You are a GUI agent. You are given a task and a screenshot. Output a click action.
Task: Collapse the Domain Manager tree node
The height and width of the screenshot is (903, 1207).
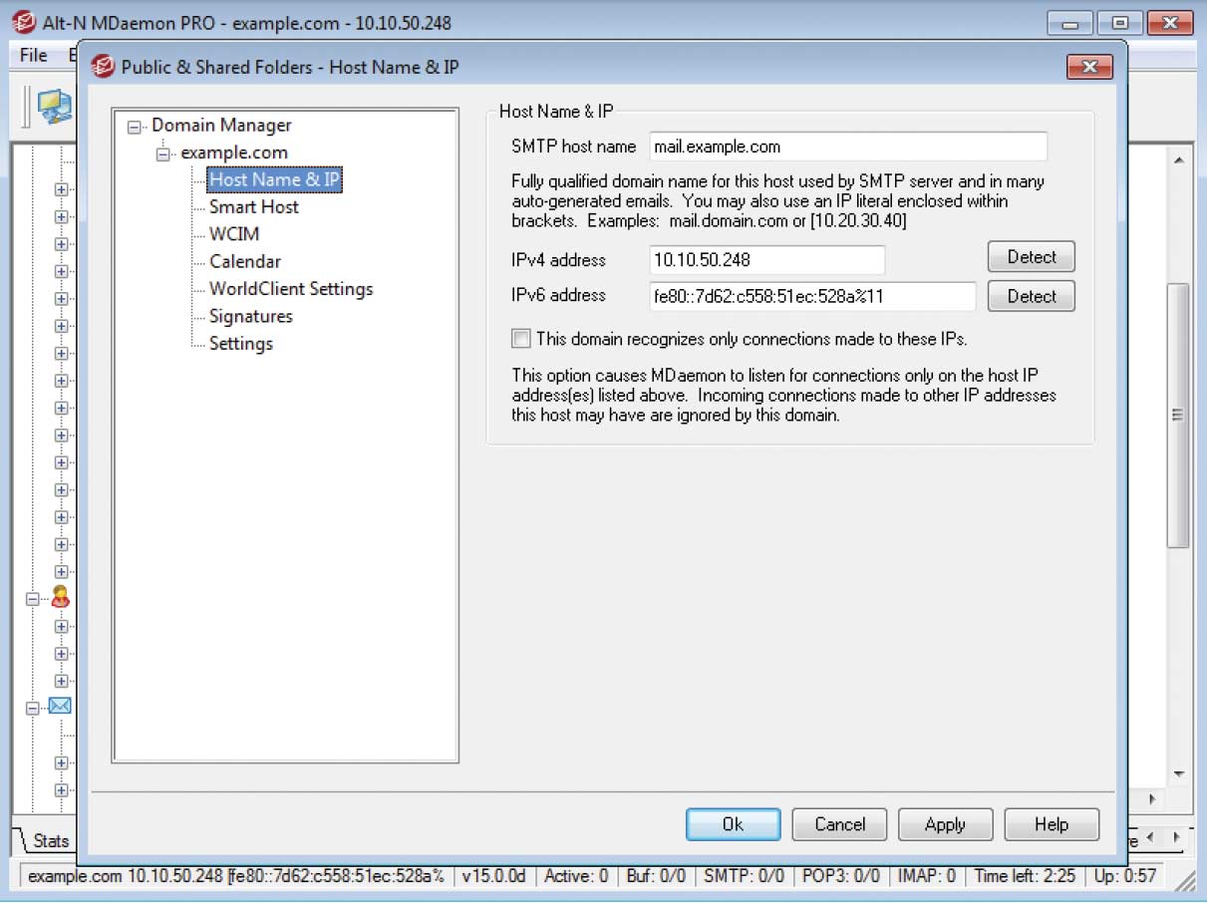pos(135,127)
